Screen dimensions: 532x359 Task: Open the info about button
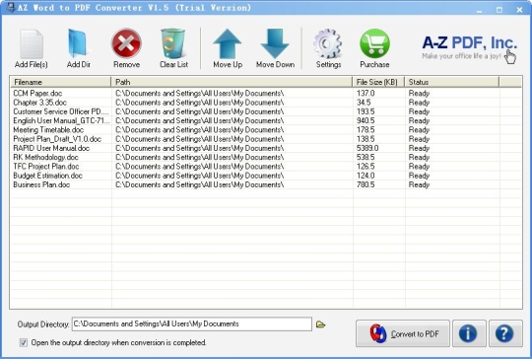tap(469, 333)
